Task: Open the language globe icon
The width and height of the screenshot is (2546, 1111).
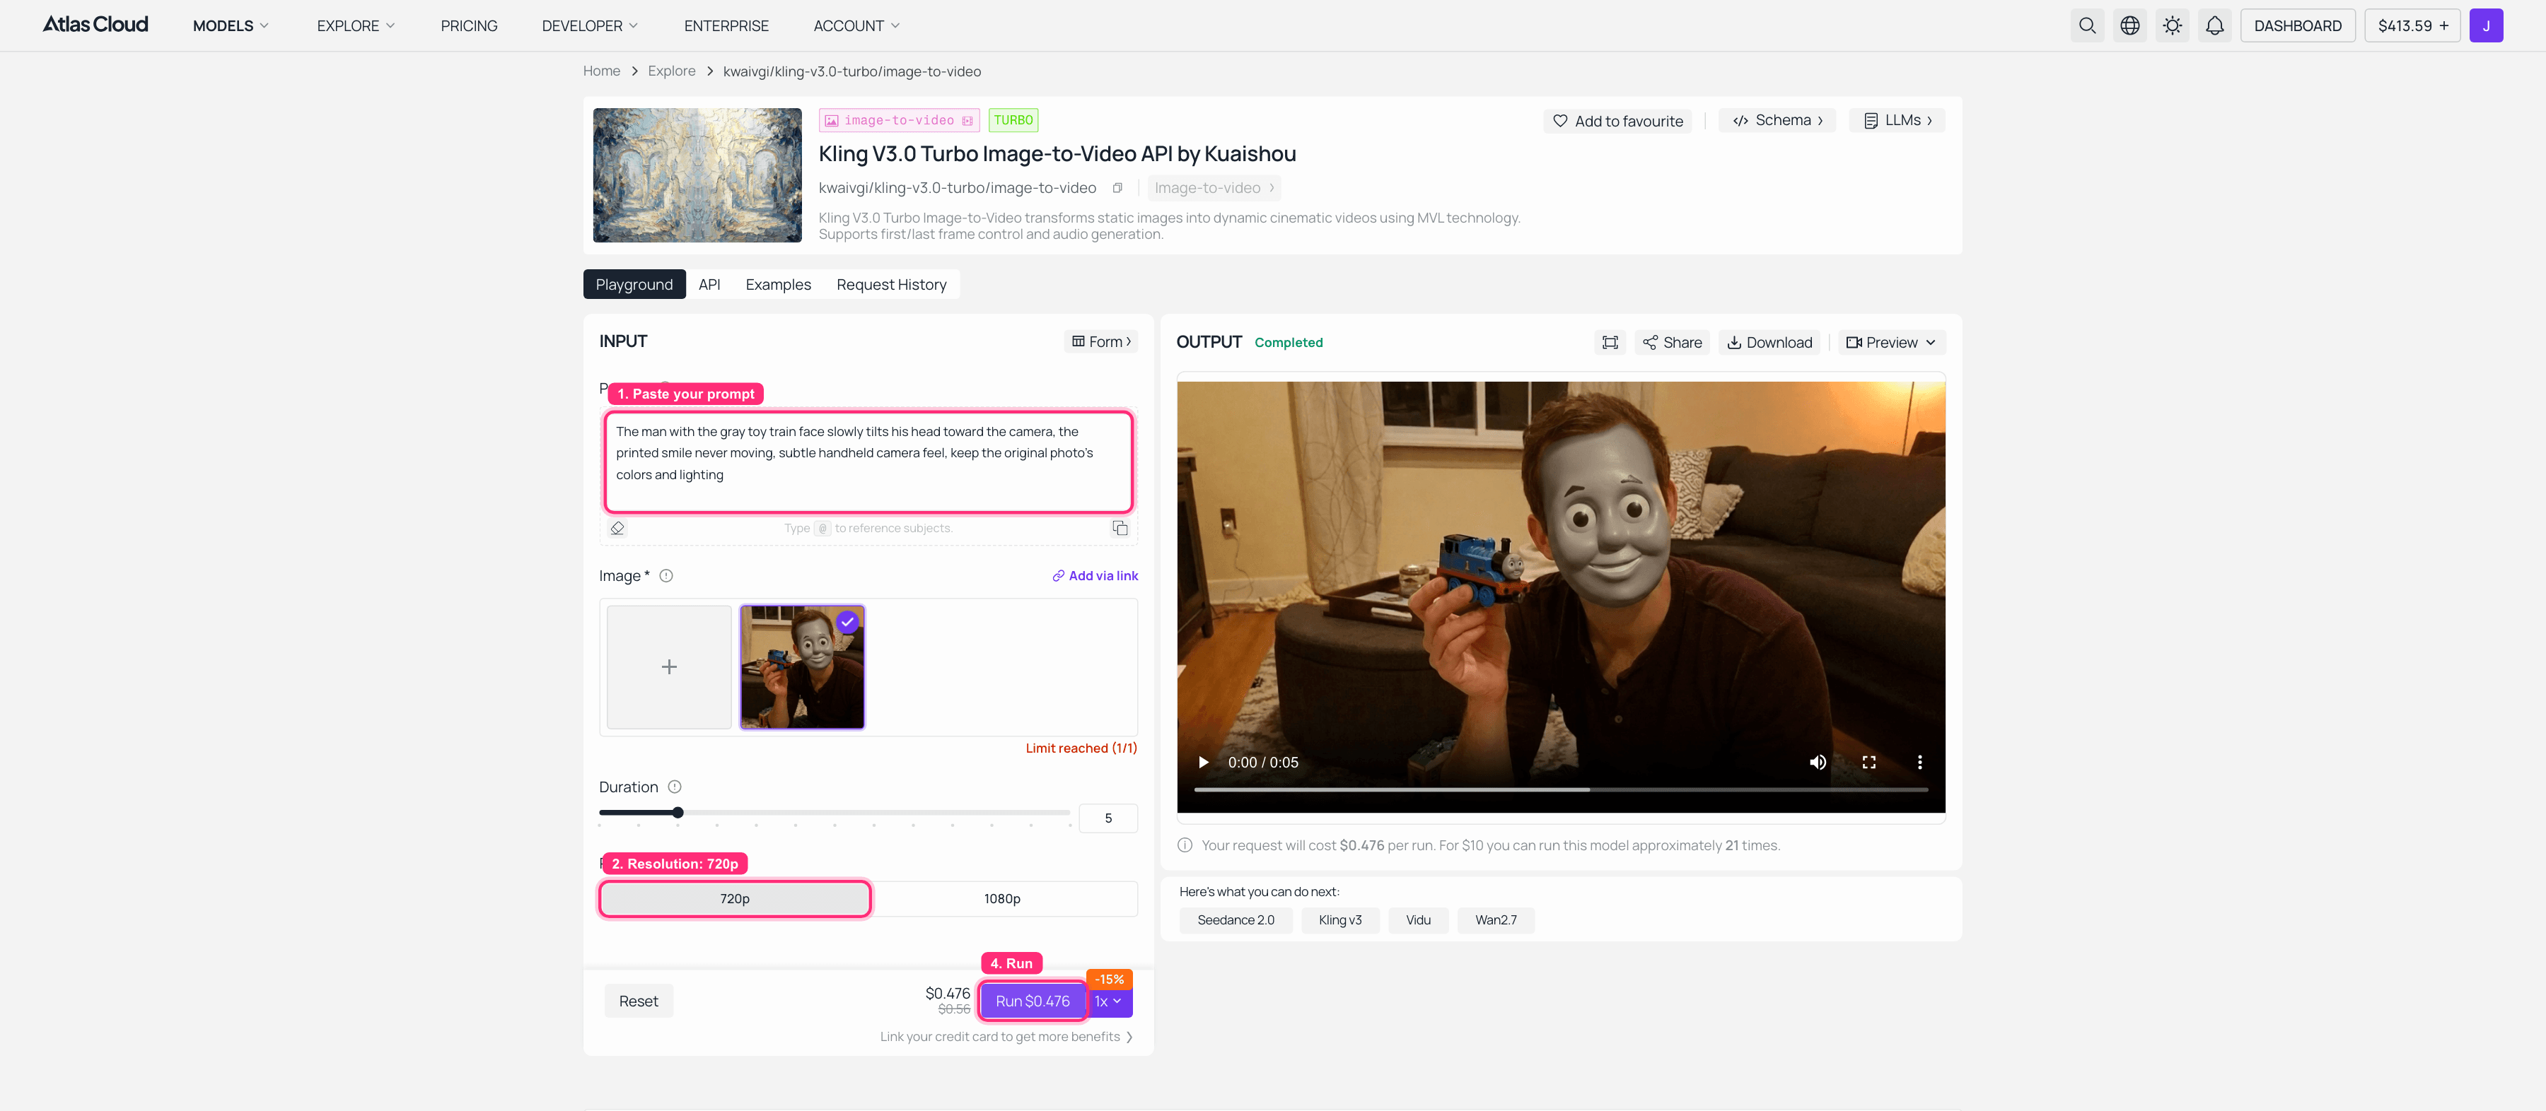Action: [x=2130, y=25]
